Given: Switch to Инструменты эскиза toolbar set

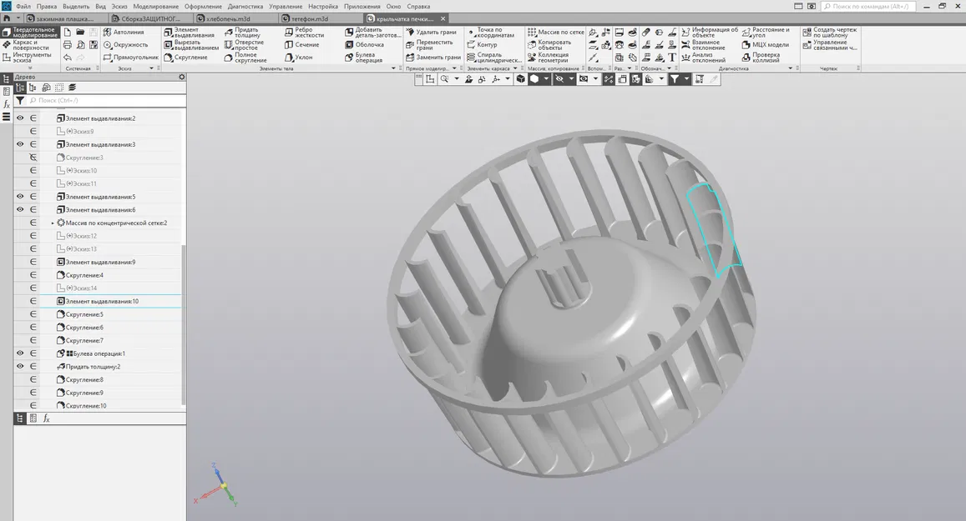Looking at the screenshot, I should [31, 58].
